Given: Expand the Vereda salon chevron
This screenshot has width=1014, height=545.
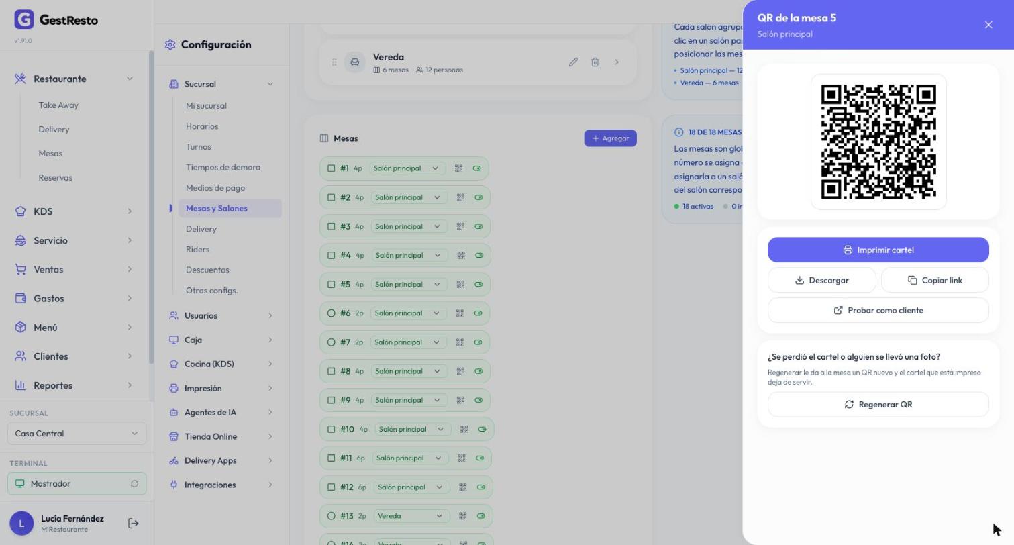Looking at the screenshot, I should tap(617, 62).
